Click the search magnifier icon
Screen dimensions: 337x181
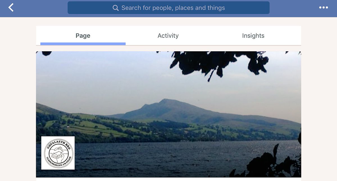click(116, 8)
